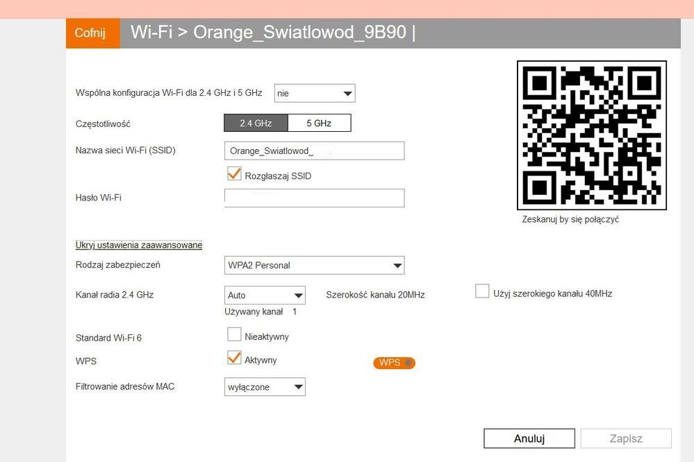The image size is (694, 462).
Task: Open the WPA2 Personal security type dropdown
Action: click(x=314, y=265)
